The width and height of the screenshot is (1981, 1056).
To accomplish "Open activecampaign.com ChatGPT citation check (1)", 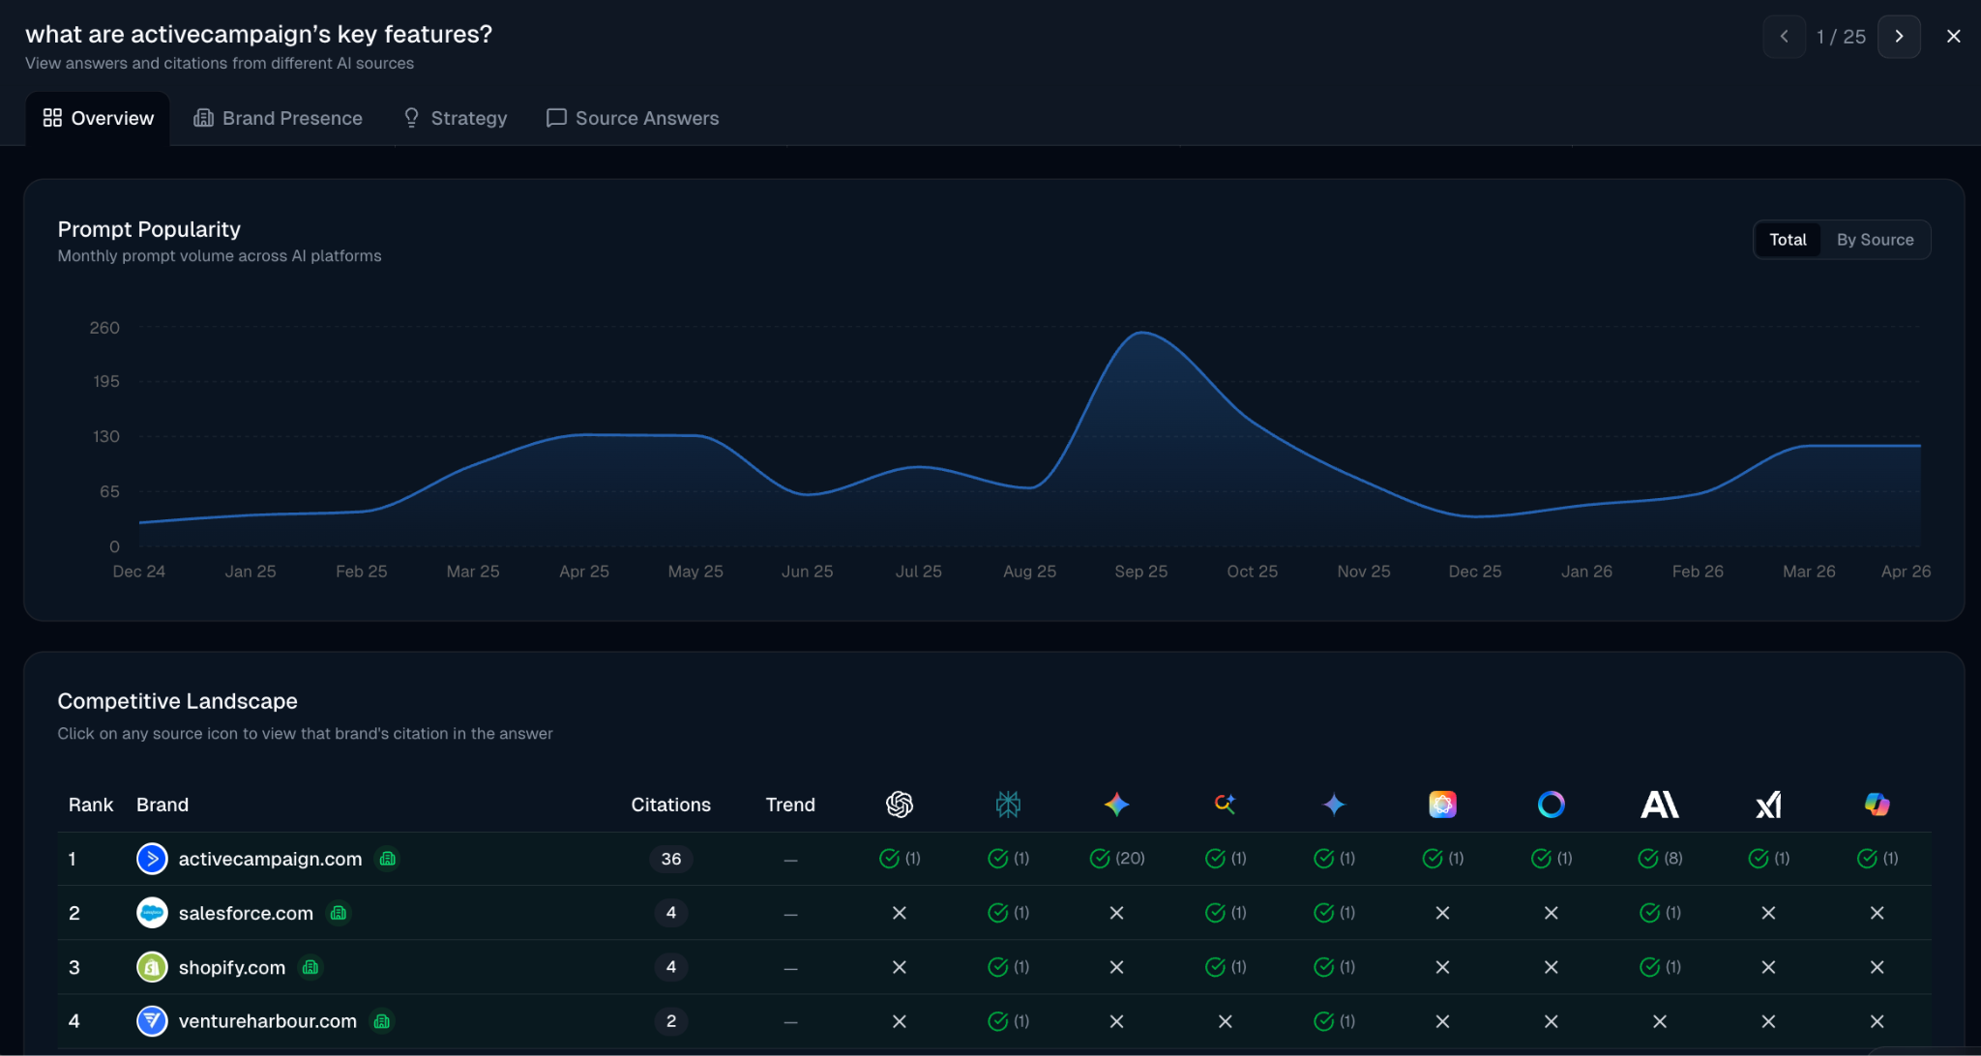I will coord(900,859).
